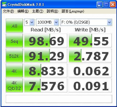Click the 4K write result 0.062
117x107 pixels.
(90, 70)
